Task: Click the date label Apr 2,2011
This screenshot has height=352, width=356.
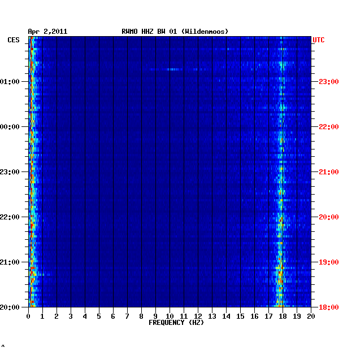Action: pos(47,32)
